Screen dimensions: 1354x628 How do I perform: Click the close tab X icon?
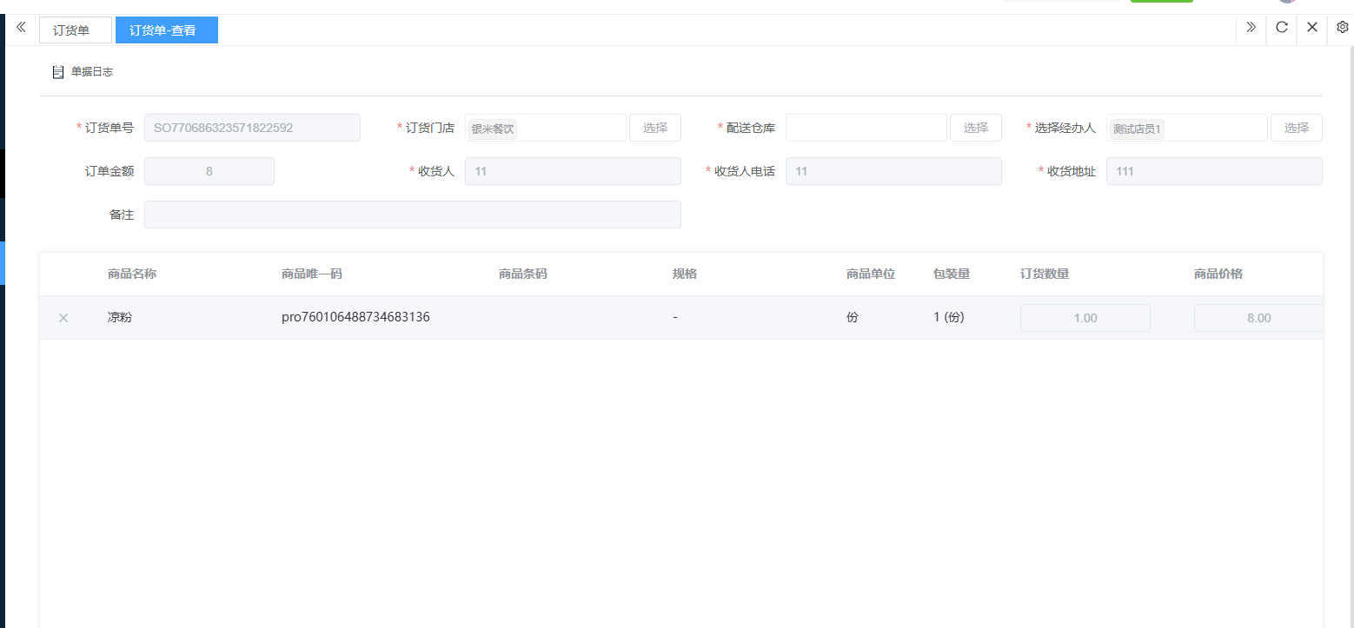(x=1312, y=28)
